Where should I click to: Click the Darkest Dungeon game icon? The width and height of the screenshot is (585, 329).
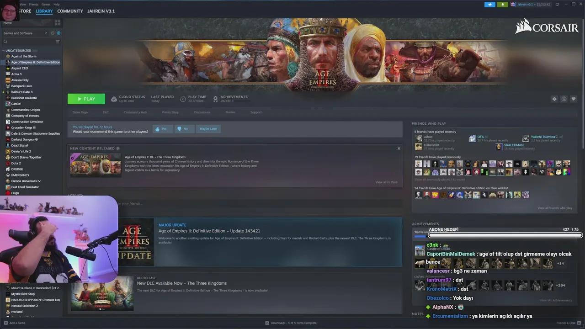coord(8,139)
